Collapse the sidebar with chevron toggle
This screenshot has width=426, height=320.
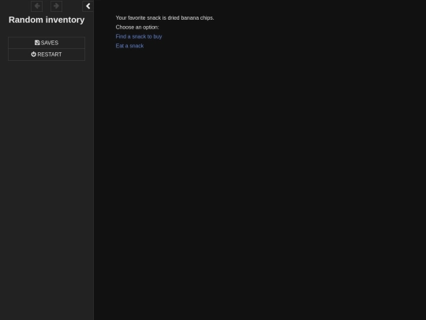[x=88, y=6]
